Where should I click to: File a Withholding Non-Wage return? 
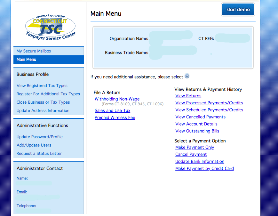[117, 99]
